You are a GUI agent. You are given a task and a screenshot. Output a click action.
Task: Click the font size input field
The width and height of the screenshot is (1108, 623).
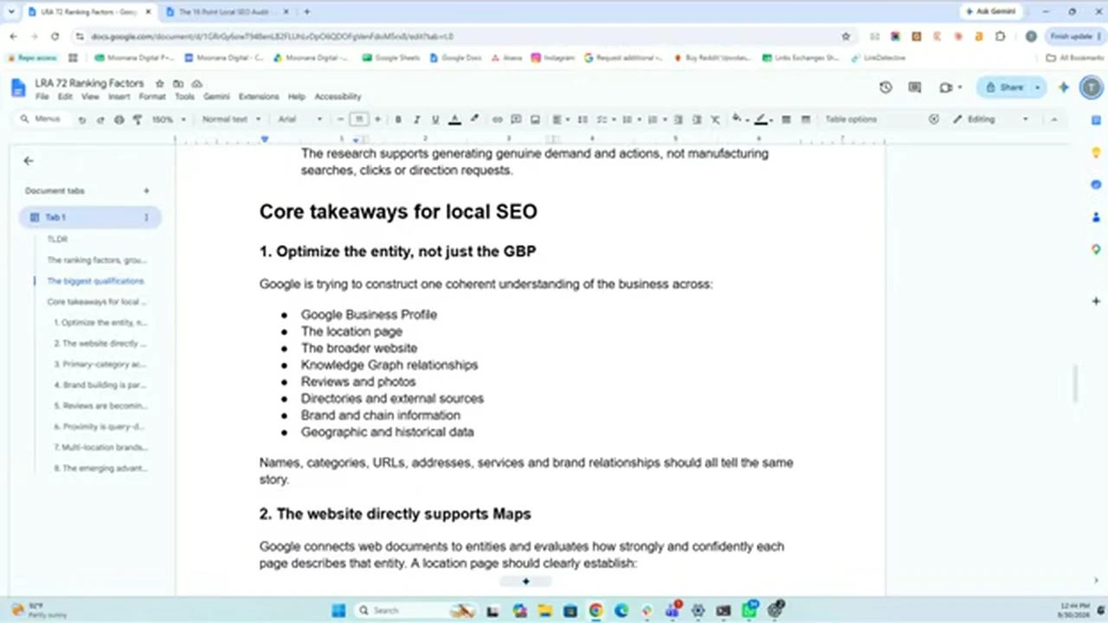(359, 119)
